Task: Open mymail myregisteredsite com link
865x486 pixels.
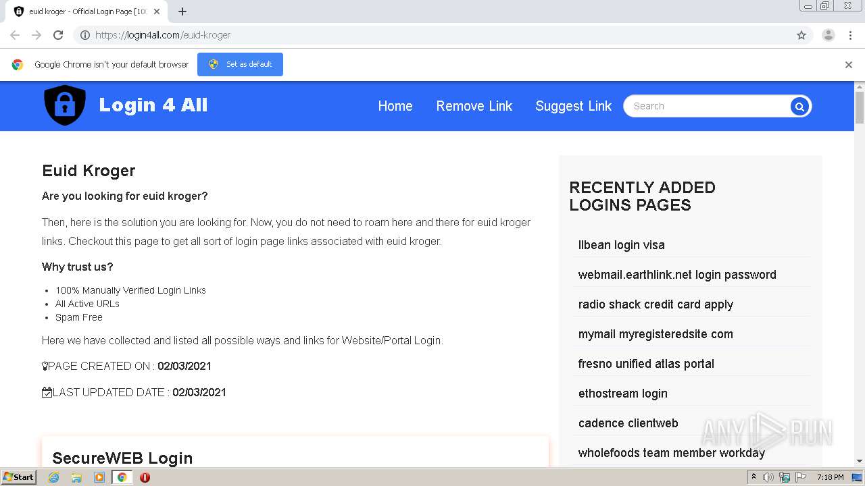Action: tap(656, 334)
